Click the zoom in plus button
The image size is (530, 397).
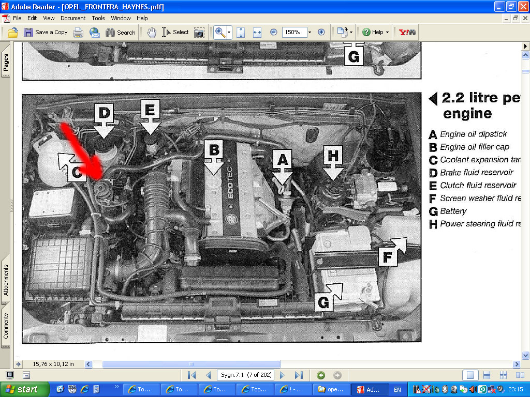321,33
